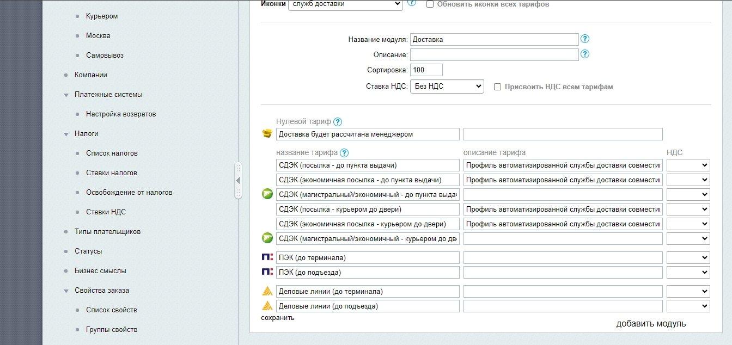
Task: Collapse the Налоги tree section
Action: (66, 134)
